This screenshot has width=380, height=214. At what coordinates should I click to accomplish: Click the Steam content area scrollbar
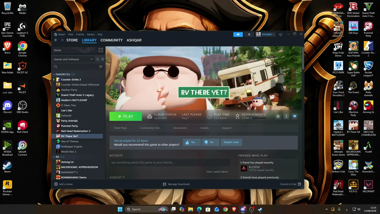click(x=303, y=58)
